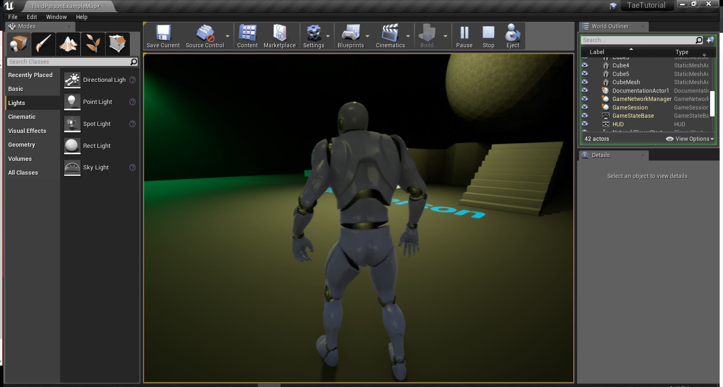The width and height of the screenshot is (723, 387).
Task: Expand the Build options dropdown arrow
Action: (x=445, y=36)
